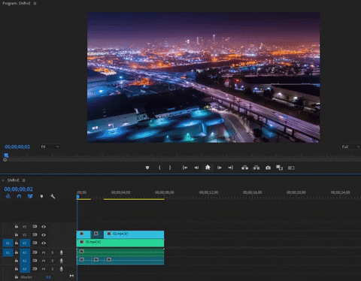Toggle track targeting for A2

click(x=25, y=261)
